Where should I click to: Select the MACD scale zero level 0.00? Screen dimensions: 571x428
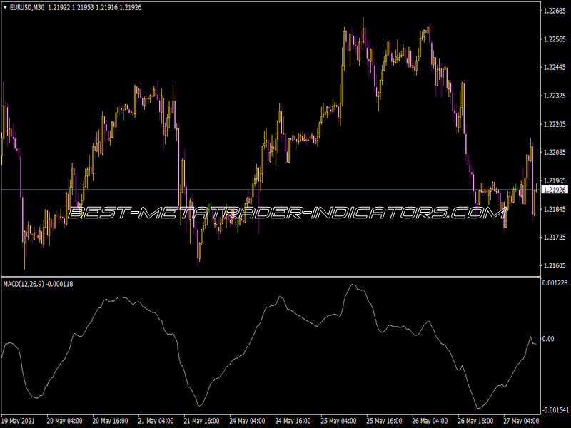tap(548, 339)
